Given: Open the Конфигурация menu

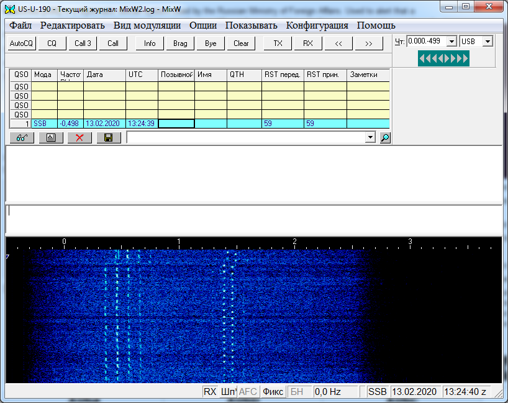Looking at the screenshot, I should (317, 25).
